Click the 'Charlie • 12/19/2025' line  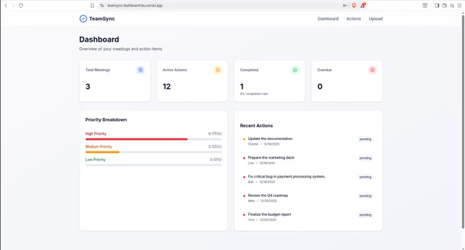264,144
